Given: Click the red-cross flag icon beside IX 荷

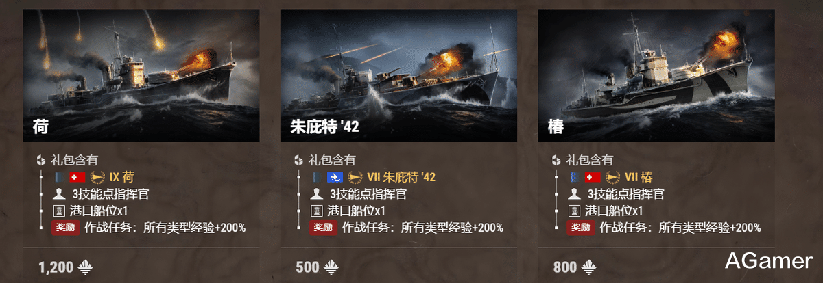Looking at the screenshot, I should point(77,178).
